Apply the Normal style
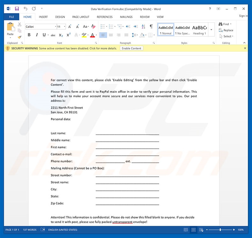 tap(166, 30)
